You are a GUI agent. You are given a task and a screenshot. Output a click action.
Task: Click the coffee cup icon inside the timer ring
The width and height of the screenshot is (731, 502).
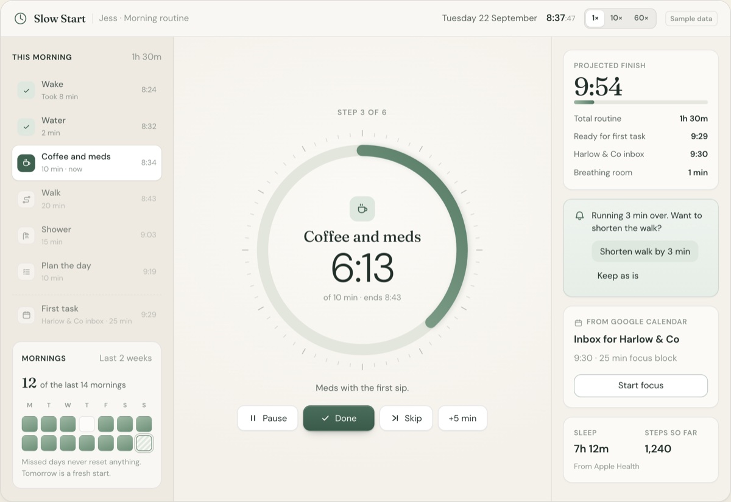click(362, 209)
